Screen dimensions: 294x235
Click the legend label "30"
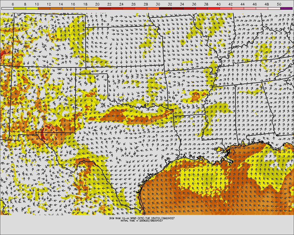tap(158, 4)
